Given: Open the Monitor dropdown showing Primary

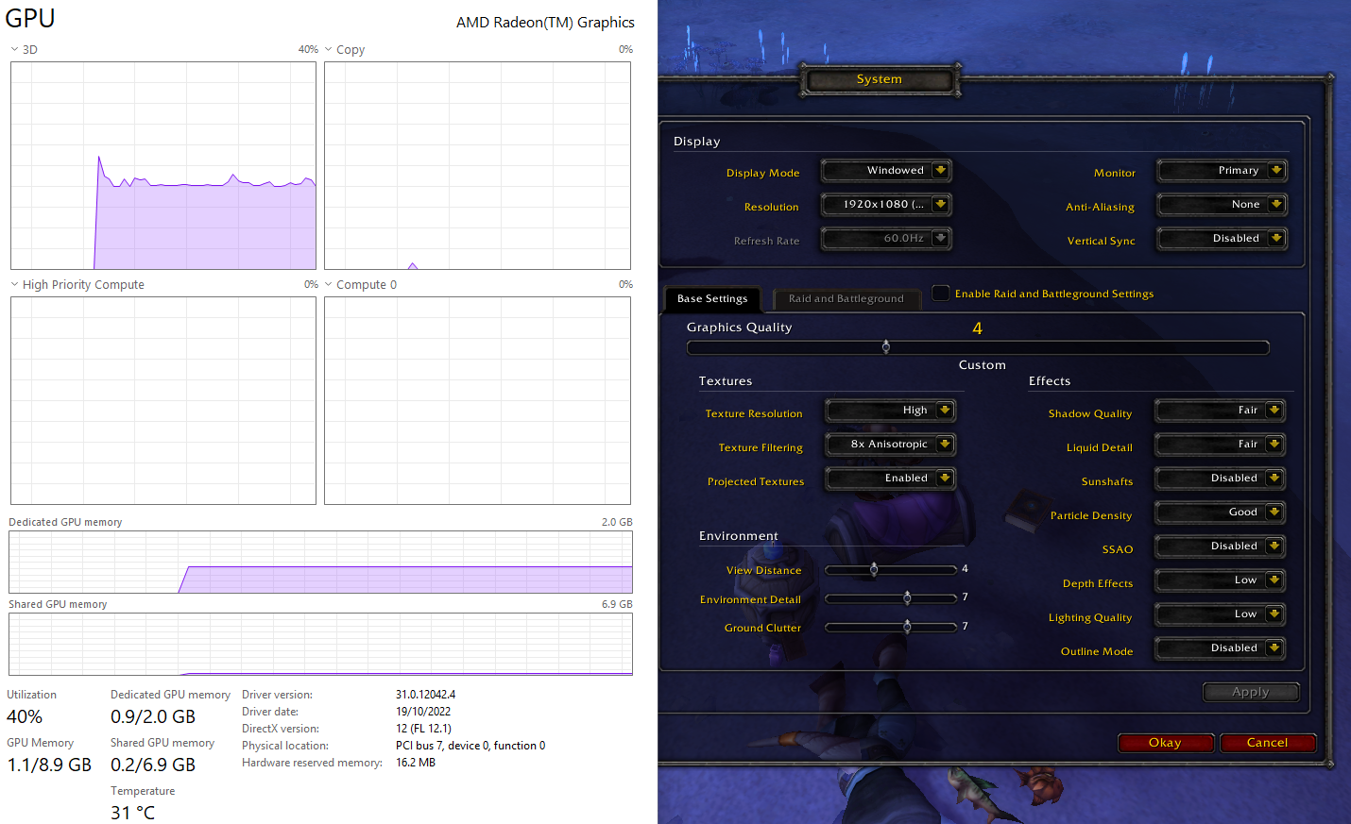Looking at the screenshot, I should point(1223,171).
